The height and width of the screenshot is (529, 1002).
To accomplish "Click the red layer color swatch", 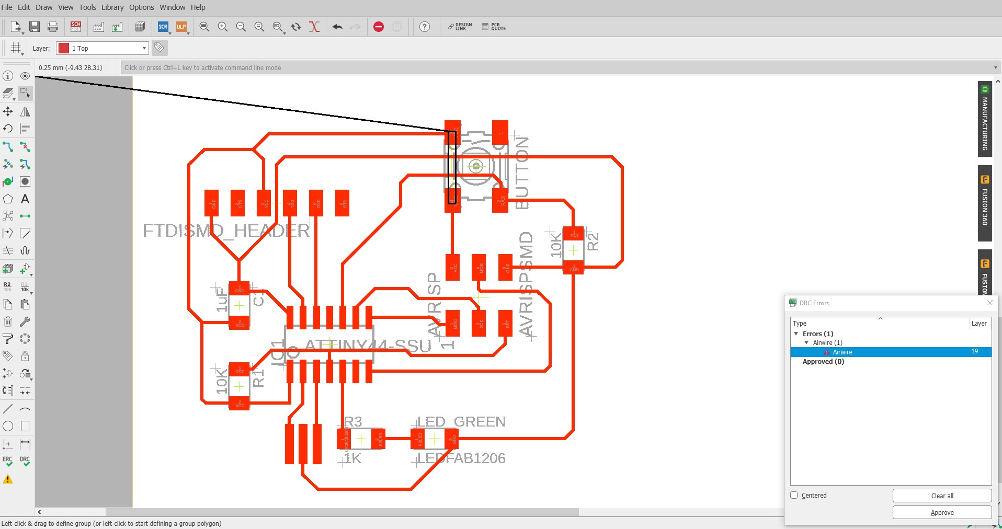I will tap(64, 48).
